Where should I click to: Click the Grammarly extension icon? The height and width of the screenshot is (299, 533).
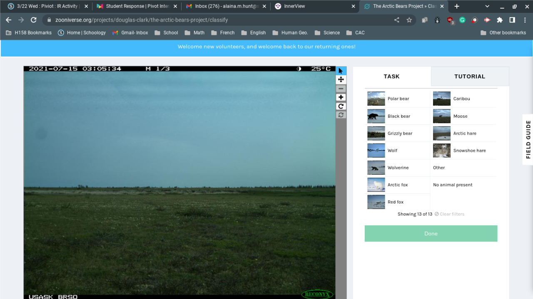click(x=462, y=20)
